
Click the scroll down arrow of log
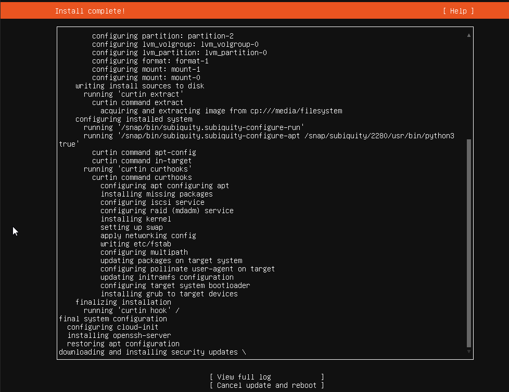point(469,352)
